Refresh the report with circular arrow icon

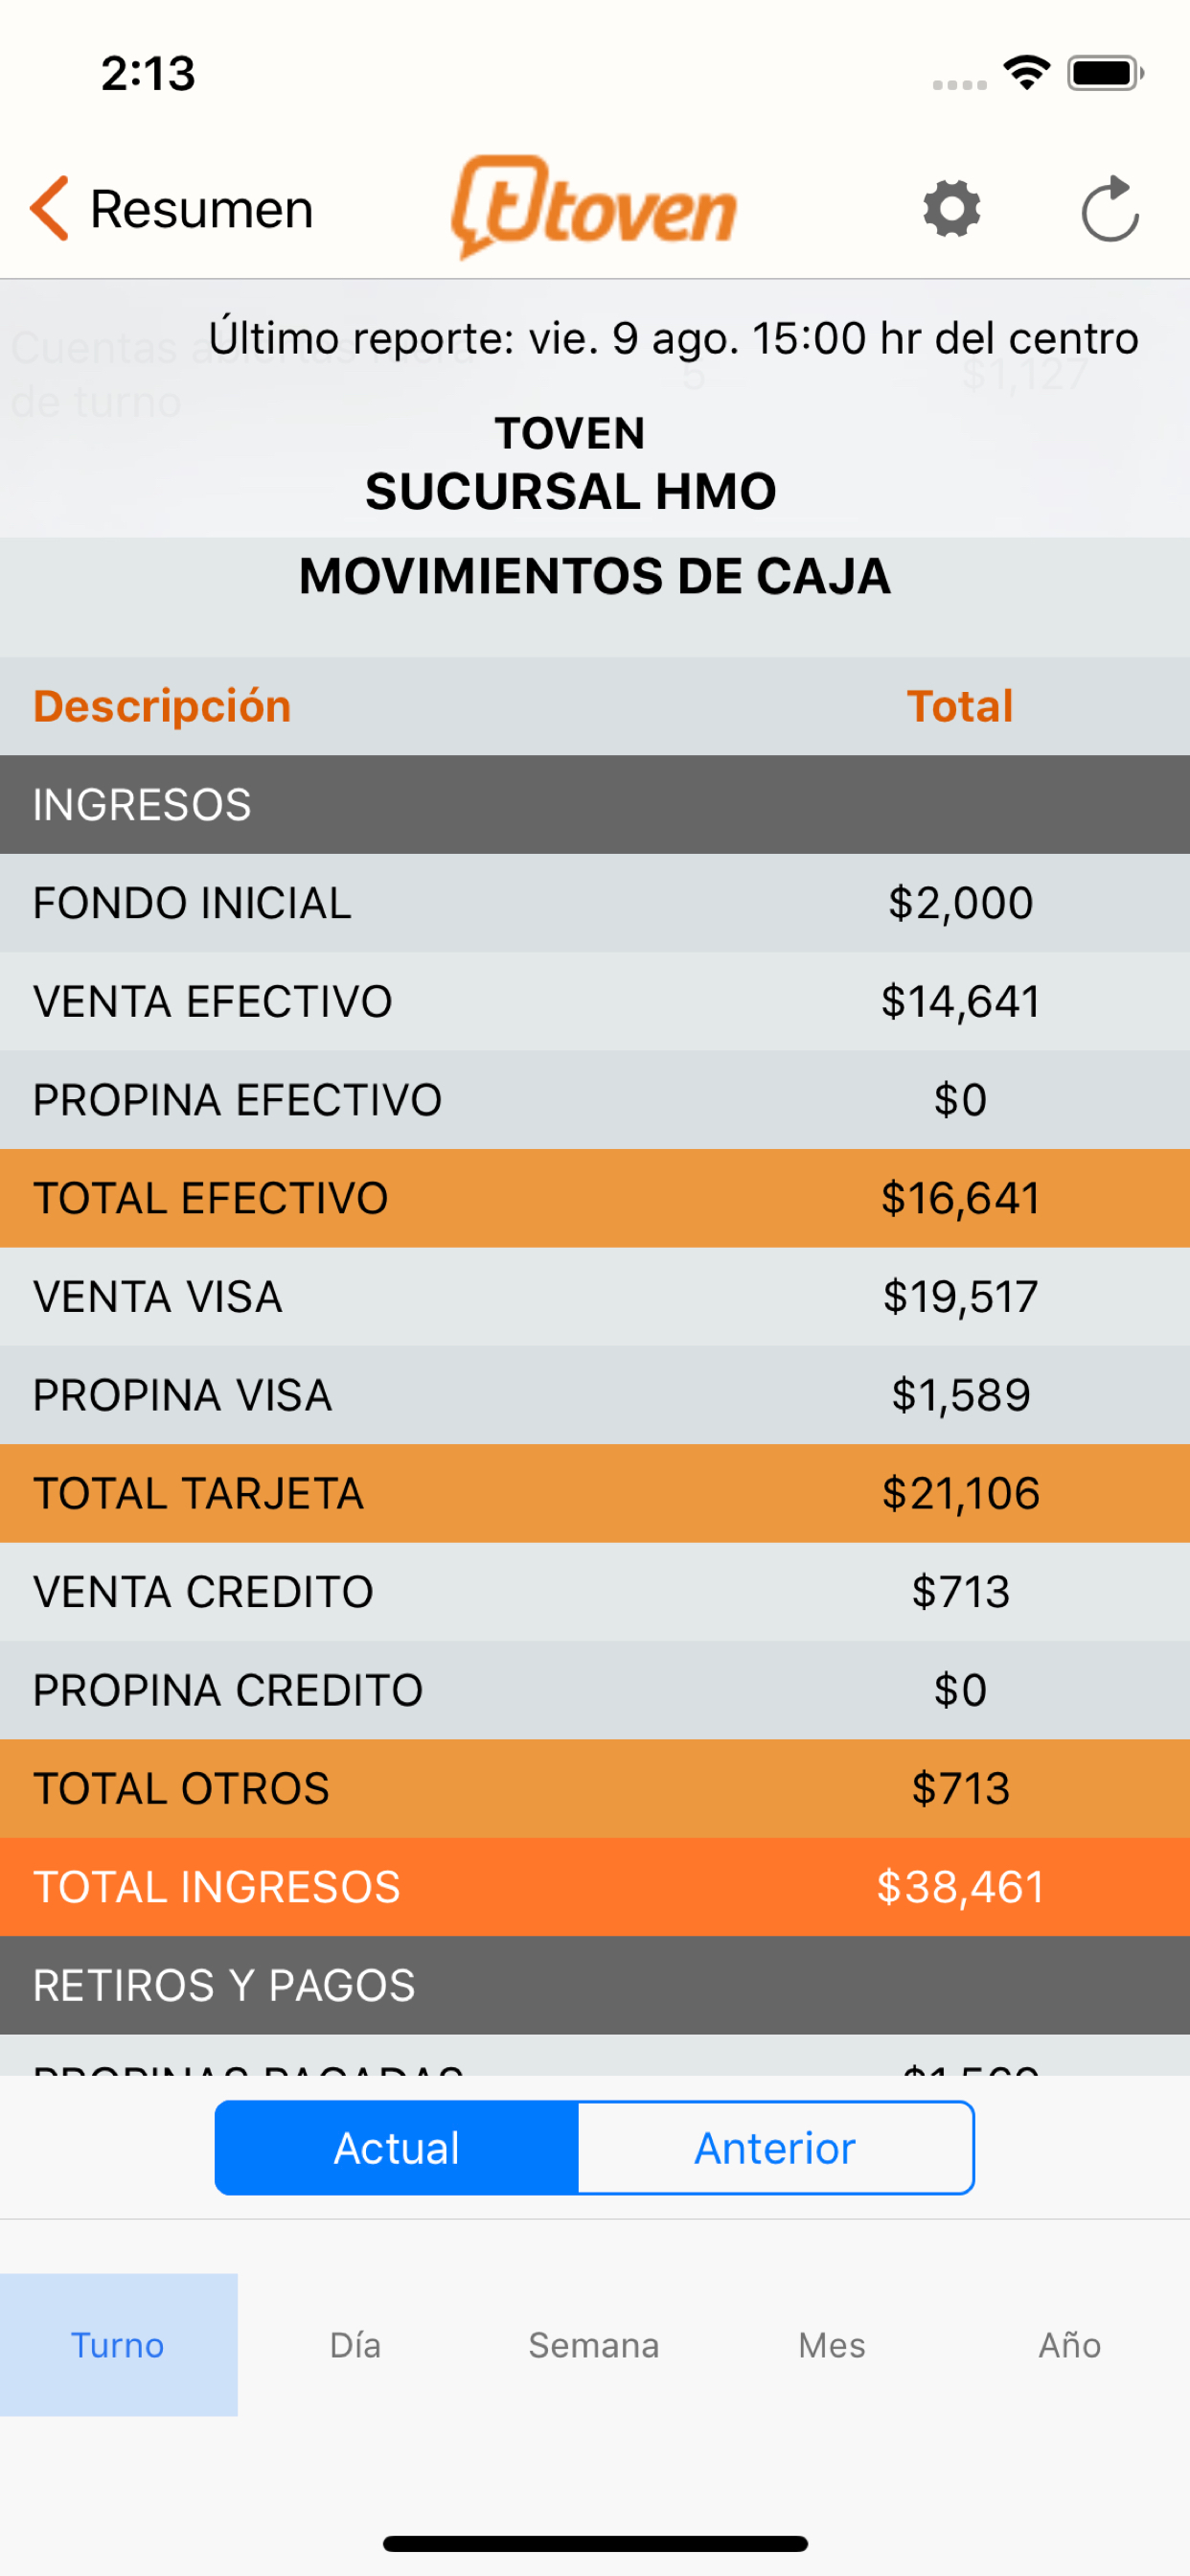click(1110, 208)
